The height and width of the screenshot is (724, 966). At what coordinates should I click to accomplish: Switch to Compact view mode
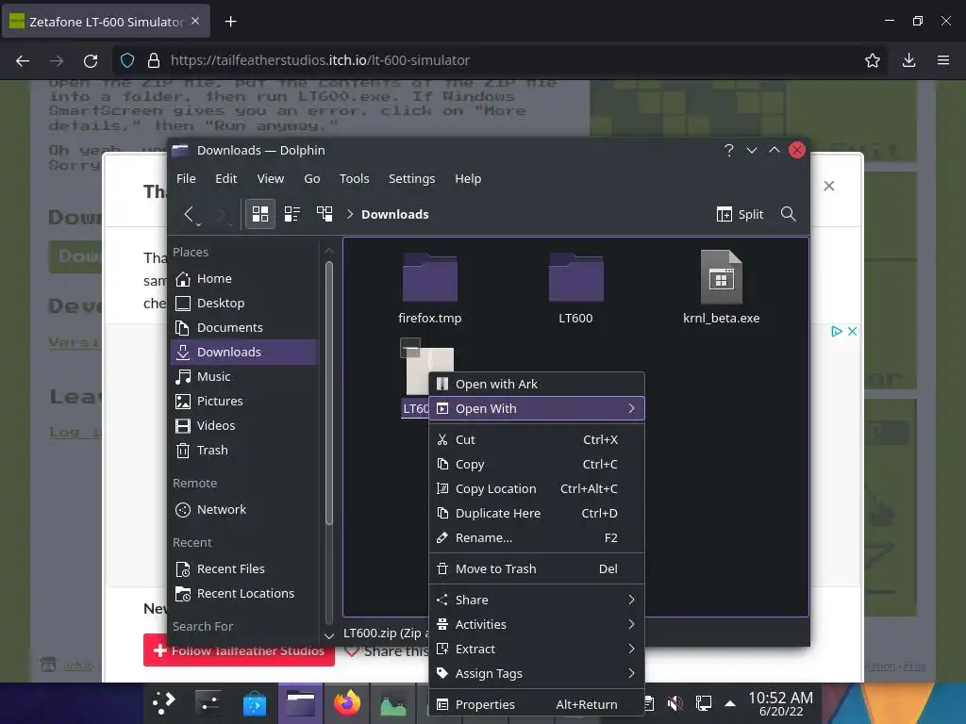tap(292, 214)
